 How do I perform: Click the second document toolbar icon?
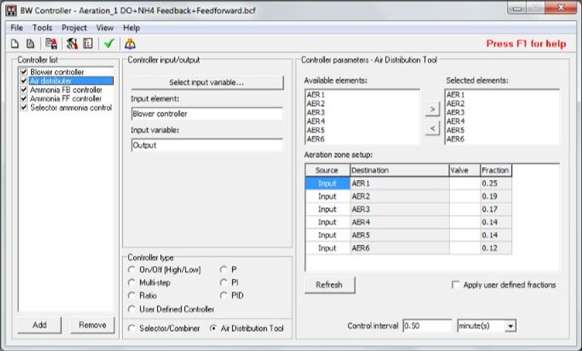point(31,43)
